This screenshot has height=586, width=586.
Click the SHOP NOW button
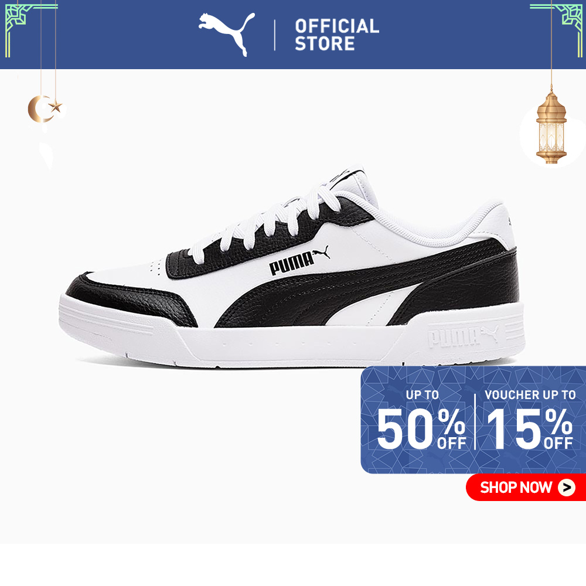[526, 487]
